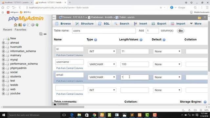Open Type dropdown for id column

(x=102, y=51)
